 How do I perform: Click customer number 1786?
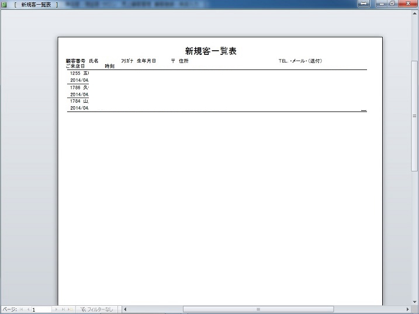click(x=75, y=88)
